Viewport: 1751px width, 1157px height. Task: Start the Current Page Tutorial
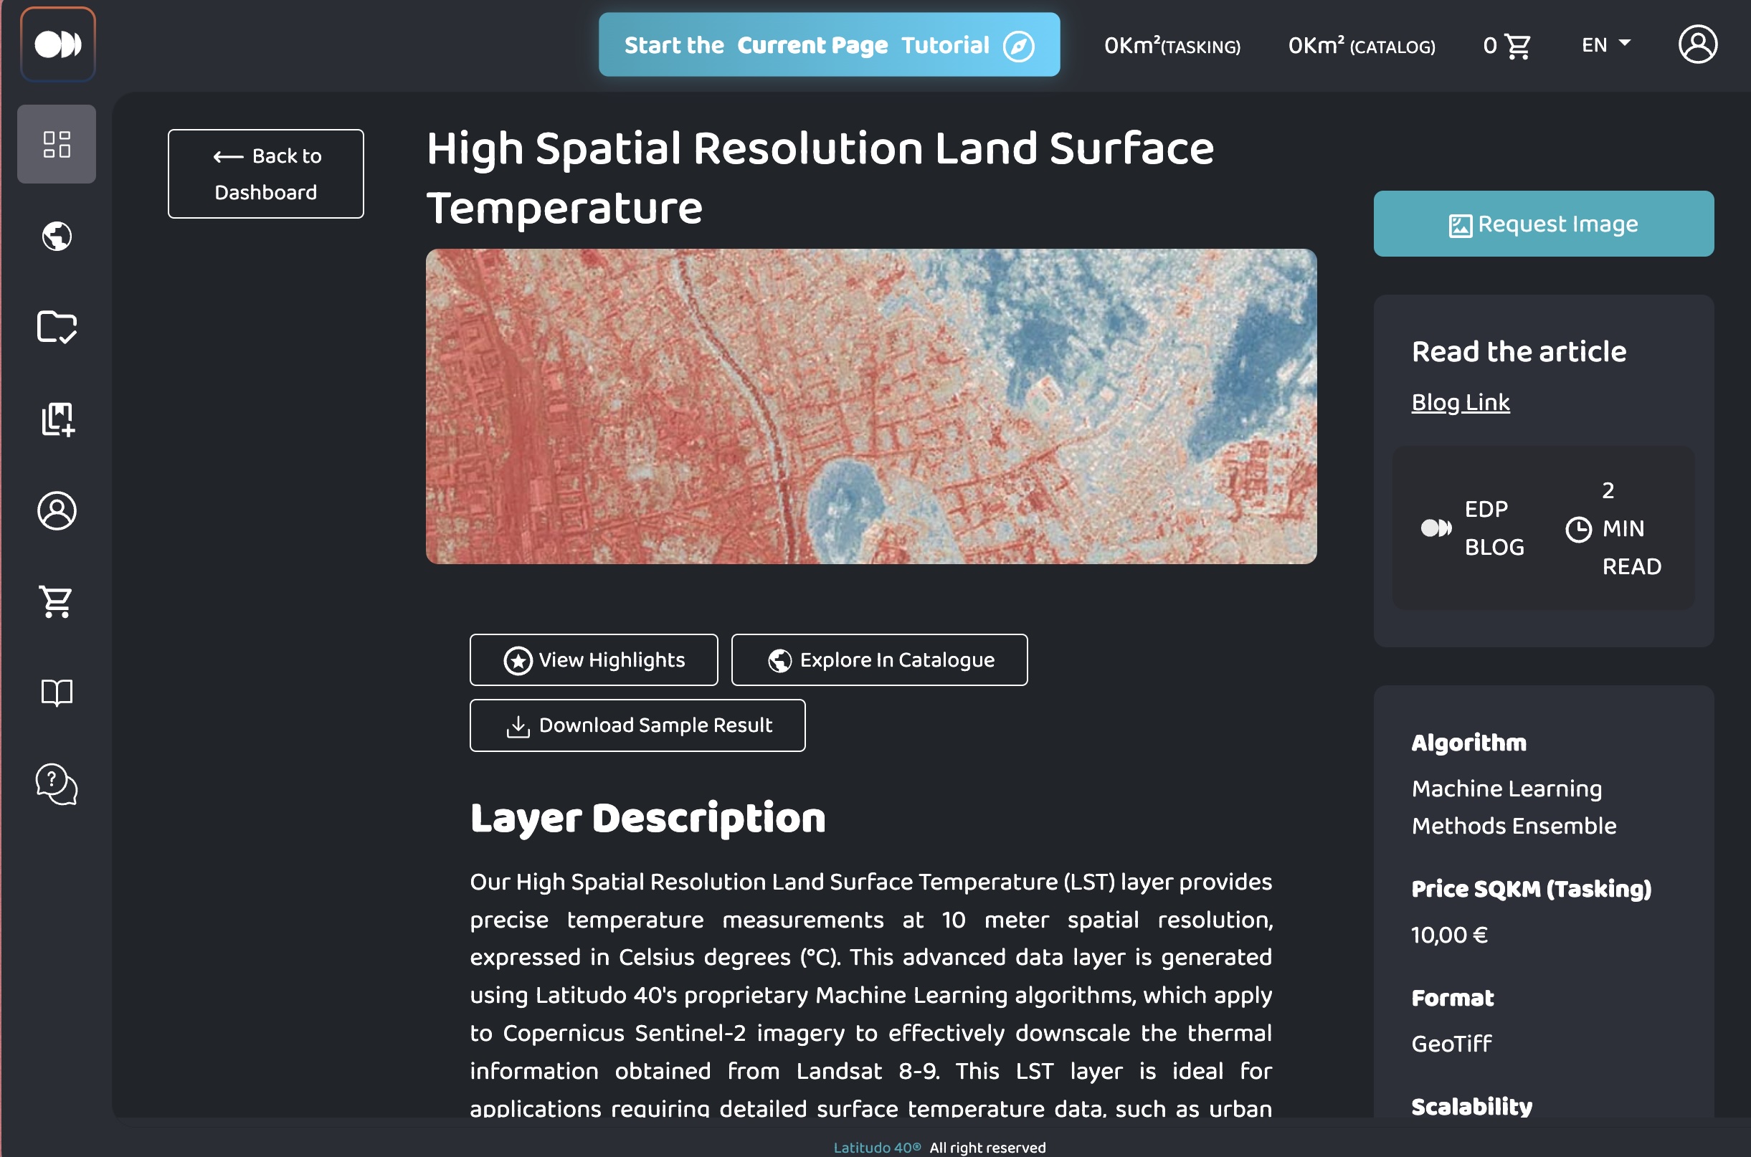tap(829, 45)
